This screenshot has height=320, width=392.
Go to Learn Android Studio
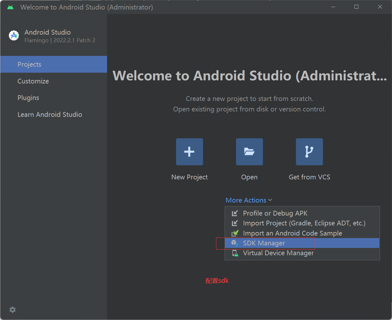coord(54,115)
